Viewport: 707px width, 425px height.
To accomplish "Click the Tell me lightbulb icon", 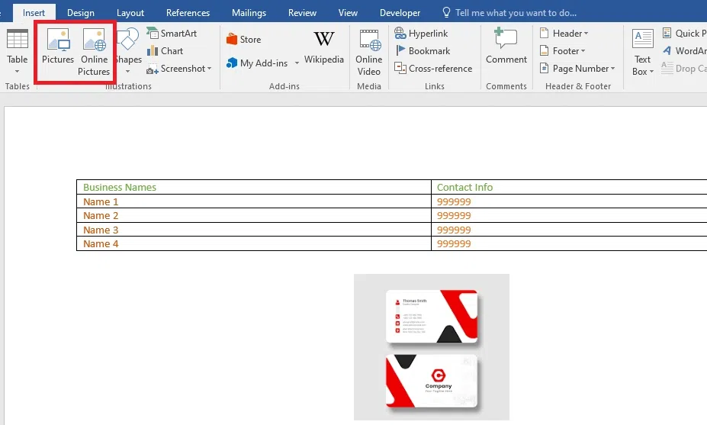I will click(x=446, y=12).
